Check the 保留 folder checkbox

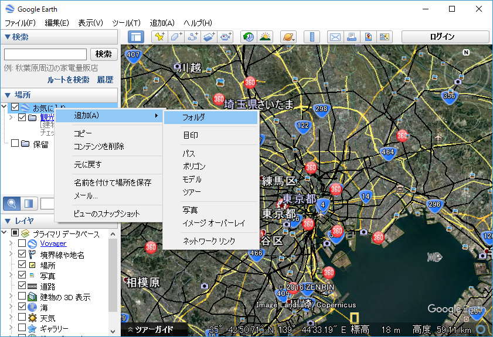(15, 143)
